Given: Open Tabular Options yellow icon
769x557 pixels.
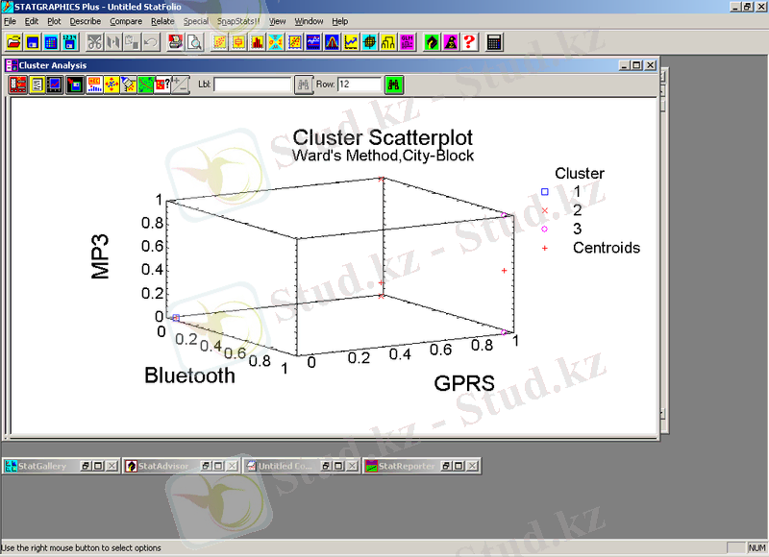Looking at the screenshot, I should [x=37, y=85].
